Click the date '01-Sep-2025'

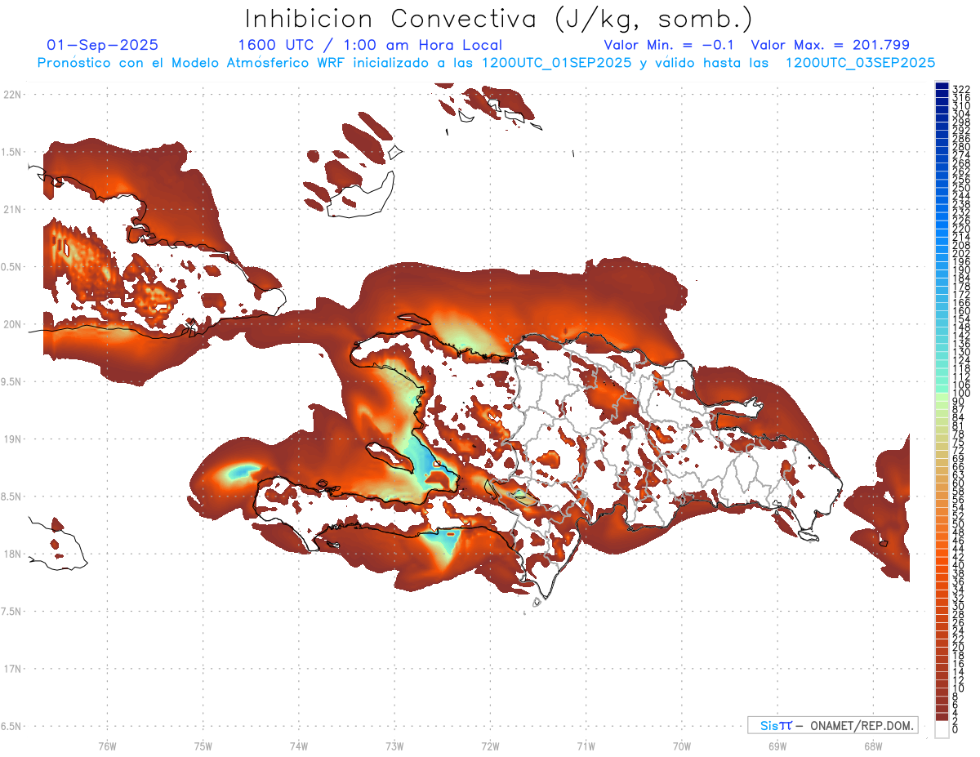click(103, 45)
